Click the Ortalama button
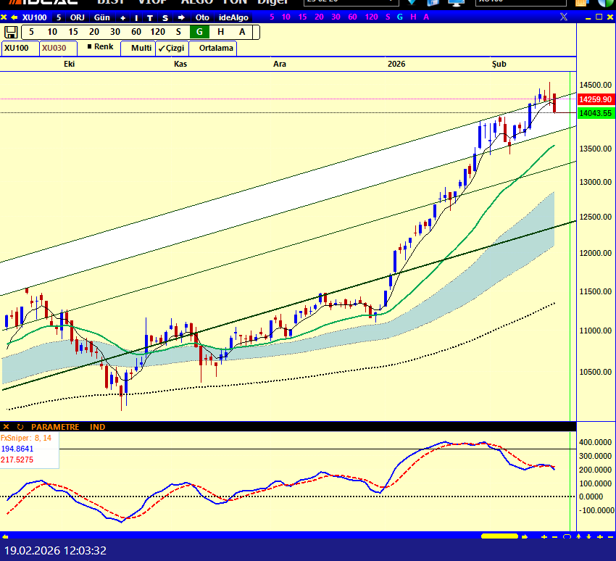 (x=213, y=48)
